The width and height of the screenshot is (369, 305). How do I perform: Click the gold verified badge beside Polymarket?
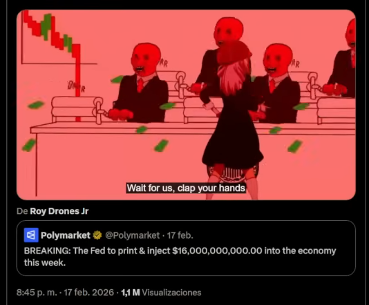97,235
